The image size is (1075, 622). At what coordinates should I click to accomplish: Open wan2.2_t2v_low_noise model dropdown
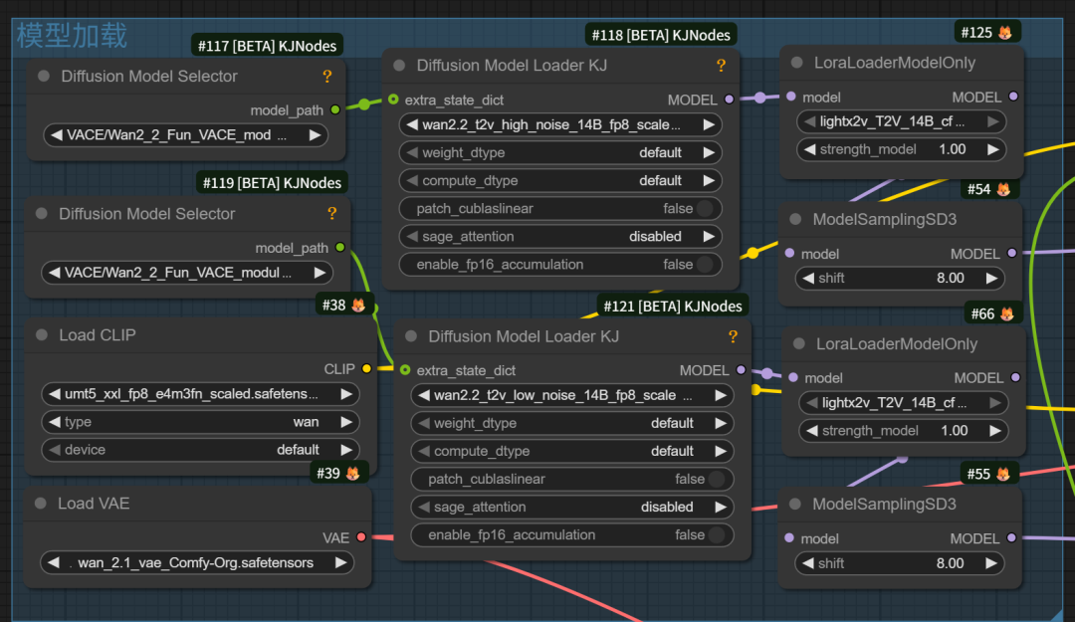pos(571,395)
